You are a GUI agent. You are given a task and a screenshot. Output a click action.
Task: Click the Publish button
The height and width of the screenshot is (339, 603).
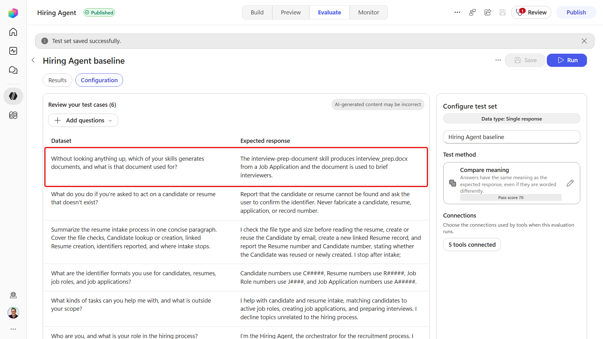[576, 13]
